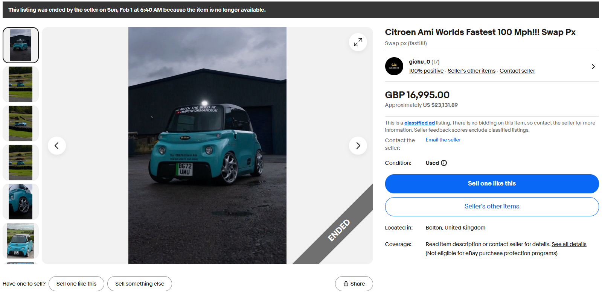Open the classified ad info link
This screenshot has height=298, width=602.
(419, 123)
